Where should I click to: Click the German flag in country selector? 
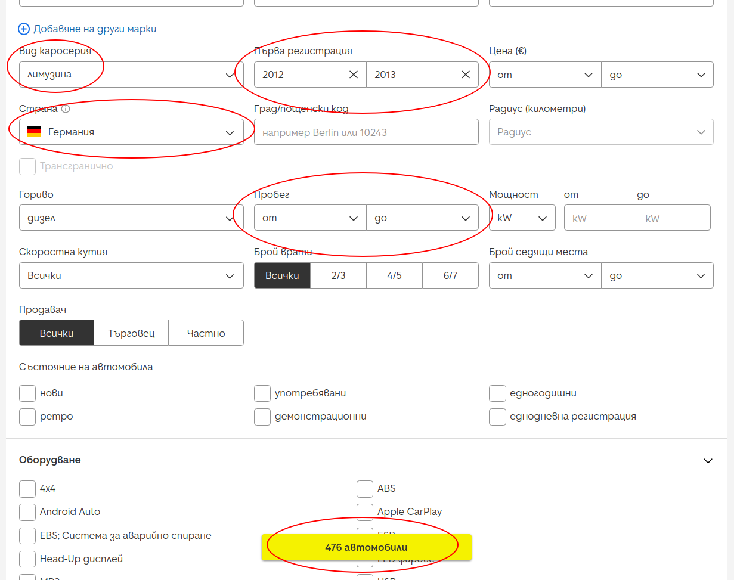35,132
